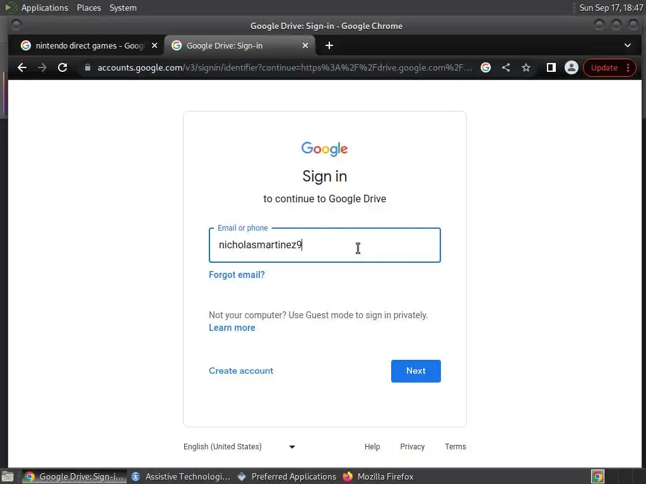Click the Forgot email? link
Screen dimensions: 646x484
click(237, 275)
